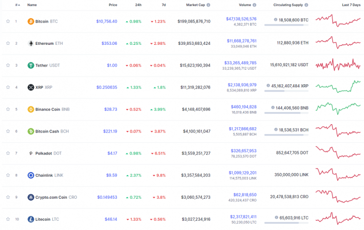
Task: Sort by the Circulating Supply header
Action: pyautogui.click(x=288, y=5)
